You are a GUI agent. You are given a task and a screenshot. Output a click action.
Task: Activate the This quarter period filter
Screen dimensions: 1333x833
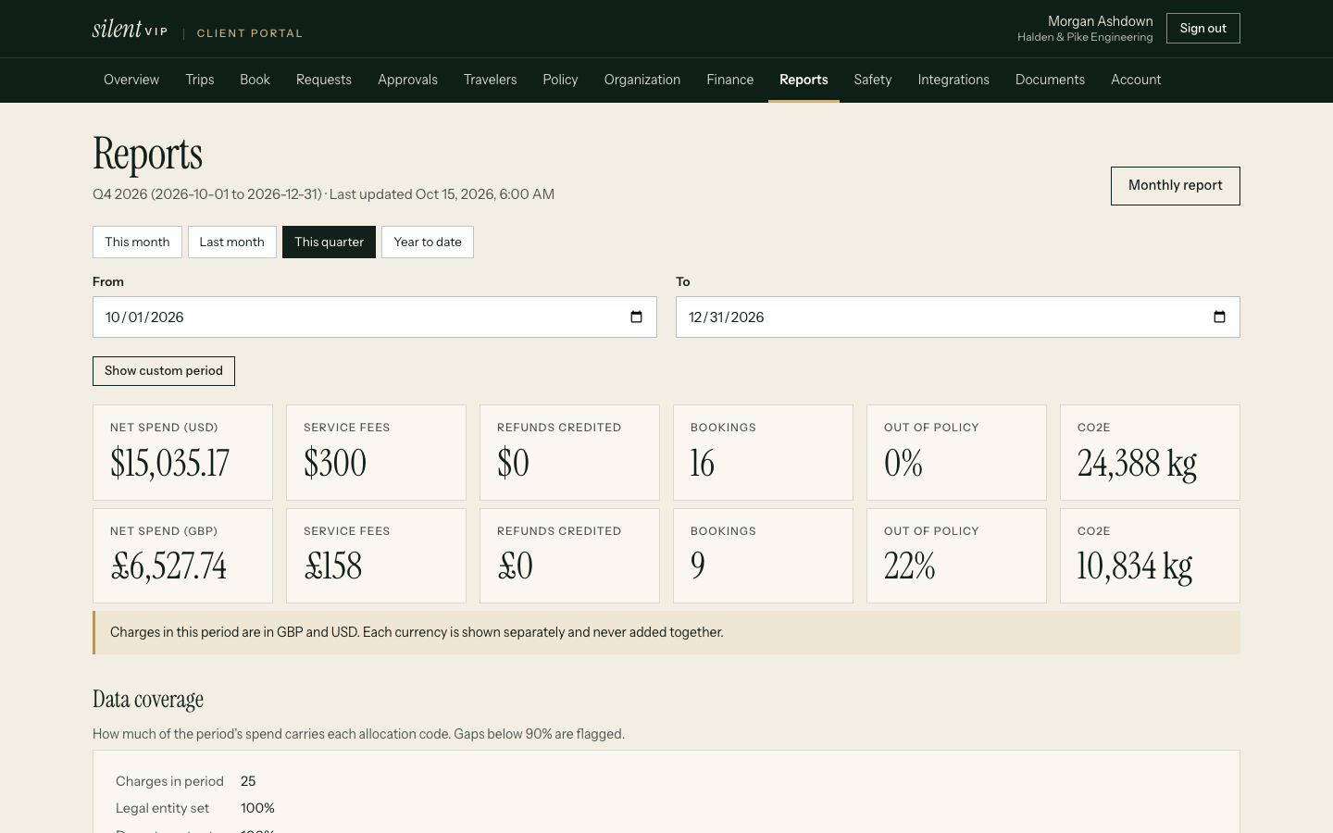[x=329, y=242]
